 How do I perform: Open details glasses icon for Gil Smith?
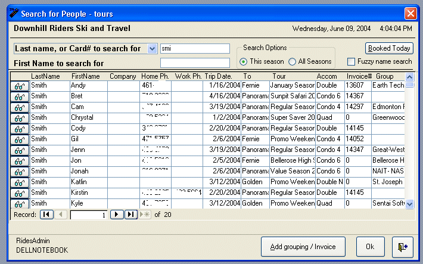pos(20,139)
